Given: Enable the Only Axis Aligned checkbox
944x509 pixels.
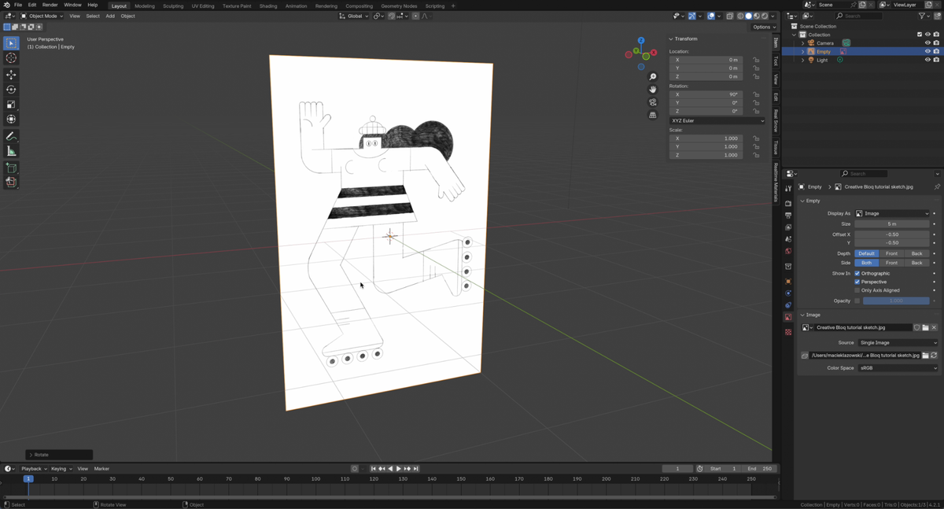Looking at the screenshot, I should click(857, 290).
